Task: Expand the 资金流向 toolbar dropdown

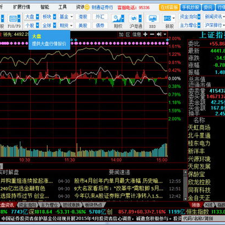Action: (199, 17)
